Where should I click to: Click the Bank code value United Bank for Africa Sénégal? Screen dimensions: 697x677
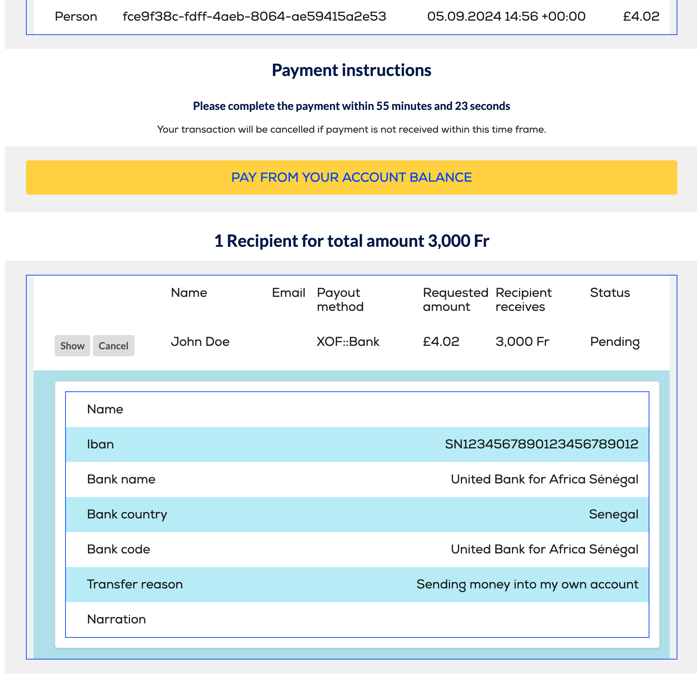click(x=544, y=550)
